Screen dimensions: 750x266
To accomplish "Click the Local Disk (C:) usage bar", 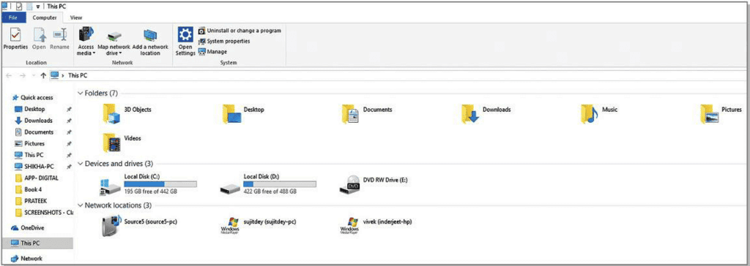I will (160, 184).
